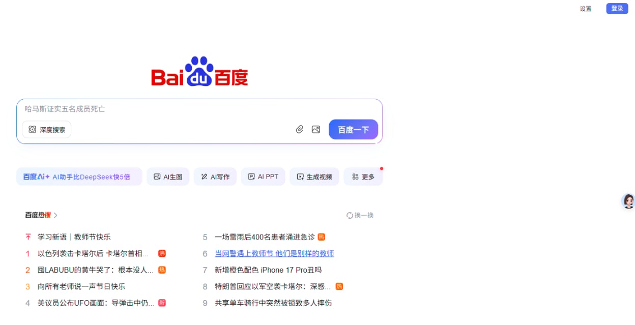Open hot item 向所有老师说一声节日快乐
635x325 pixels.
coord(81,286)
